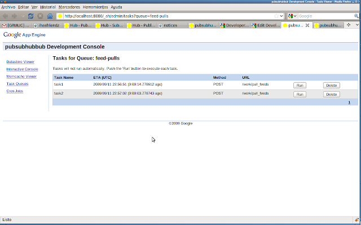Open the Task Queues link
The height and width of the screenshot is (225, 361).
(x=17, y=84)
